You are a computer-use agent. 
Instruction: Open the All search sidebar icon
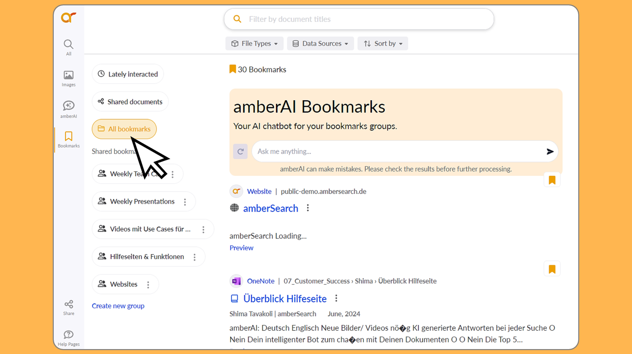point(69,47)
